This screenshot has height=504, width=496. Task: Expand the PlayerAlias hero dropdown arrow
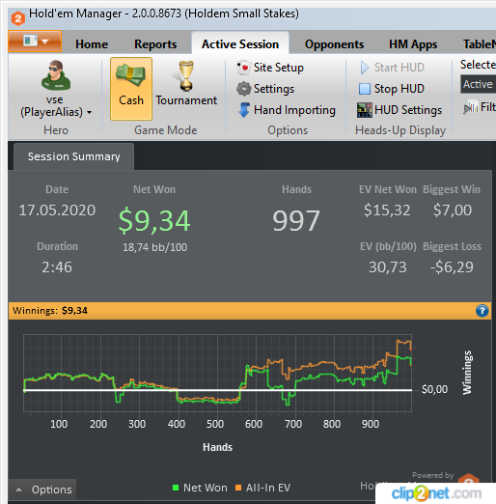click(x=90, y=112)
